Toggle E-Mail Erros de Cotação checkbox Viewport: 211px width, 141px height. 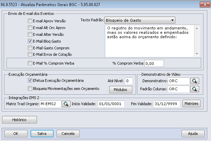click(30, 54)
